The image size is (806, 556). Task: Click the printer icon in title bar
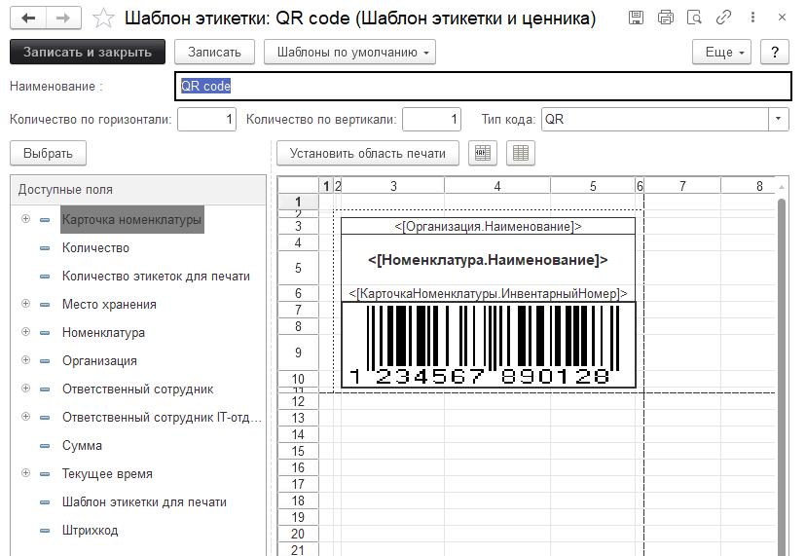[665, 19]
